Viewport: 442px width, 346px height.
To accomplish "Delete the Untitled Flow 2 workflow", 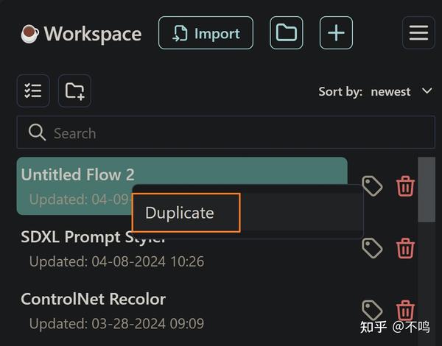I will [x=405, y=186].
